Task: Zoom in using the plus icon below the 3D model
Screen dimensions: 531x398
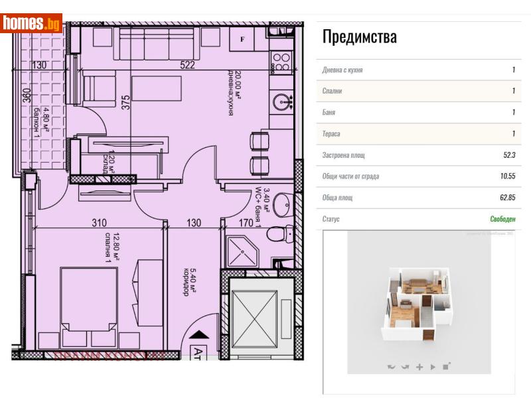Action: pos(419,366)
